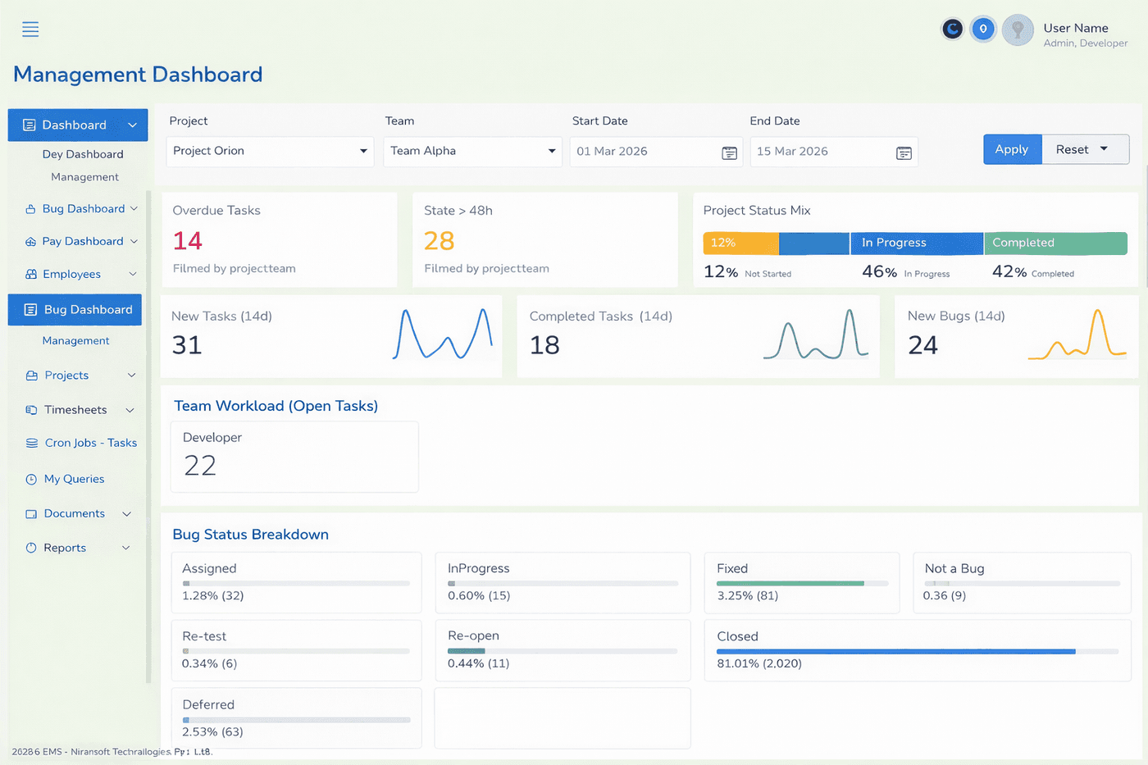
Task: Click the Apply button
Action: pyautogui.click(x=1012, y=149)
